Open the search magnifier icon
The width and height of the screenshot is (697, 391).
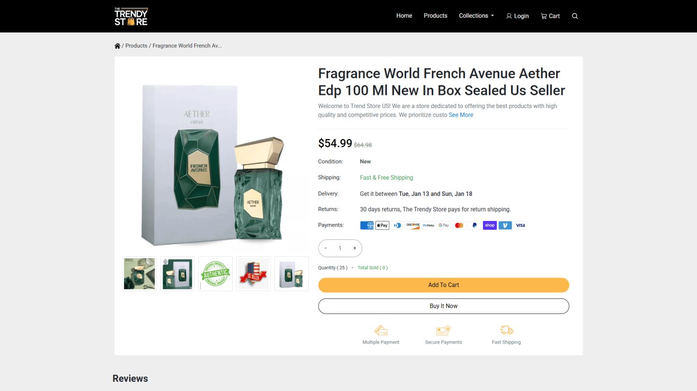click(x=575, y=16)
